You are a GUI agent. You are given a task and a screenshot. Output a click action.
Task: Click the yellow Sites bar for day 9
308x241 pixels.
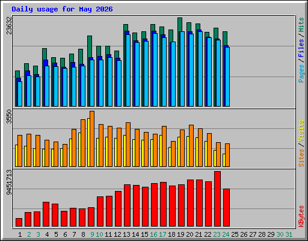coord(88,142)
